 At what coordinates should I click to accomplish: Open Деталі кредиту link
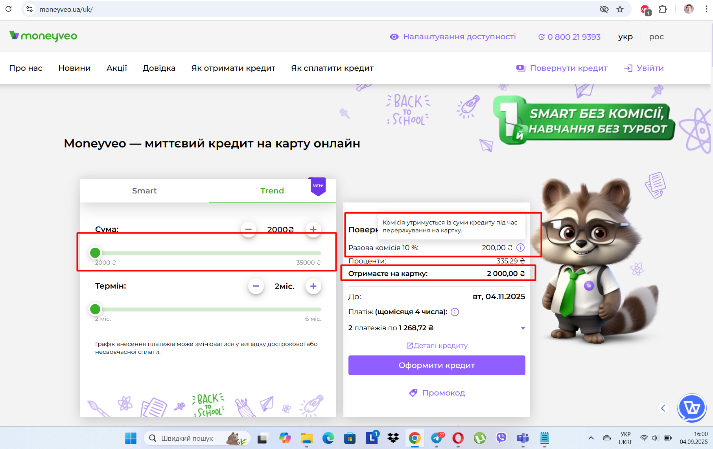coord(437,346)
